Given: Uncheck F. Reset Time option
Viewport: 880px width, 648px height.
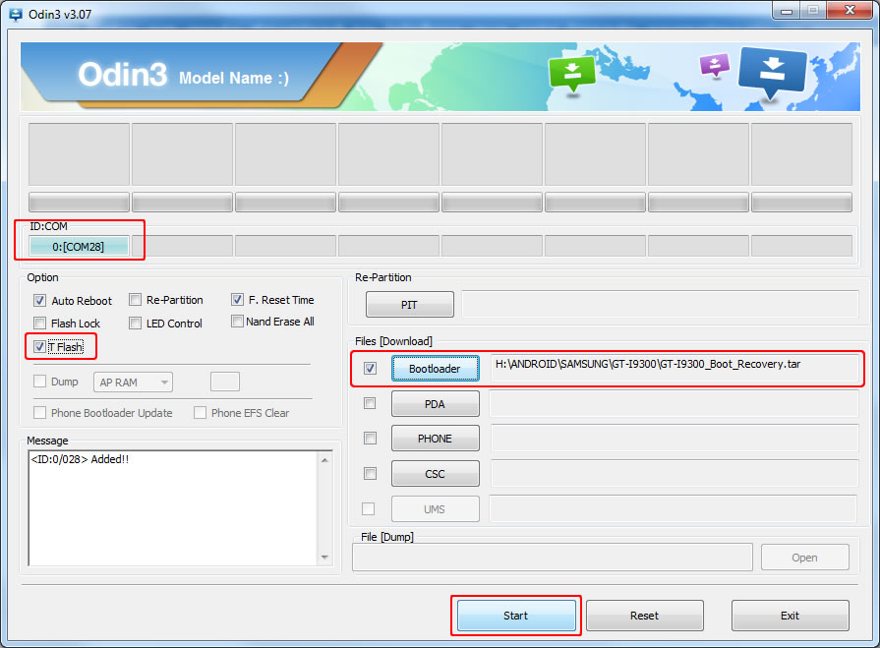Looking at the screenshot, I should 237,300.
